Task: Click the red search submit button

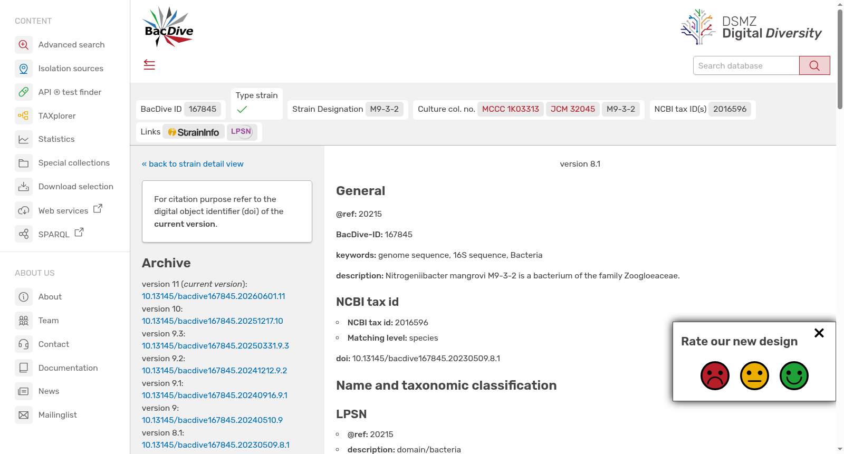Action: (x=814, y=65)
